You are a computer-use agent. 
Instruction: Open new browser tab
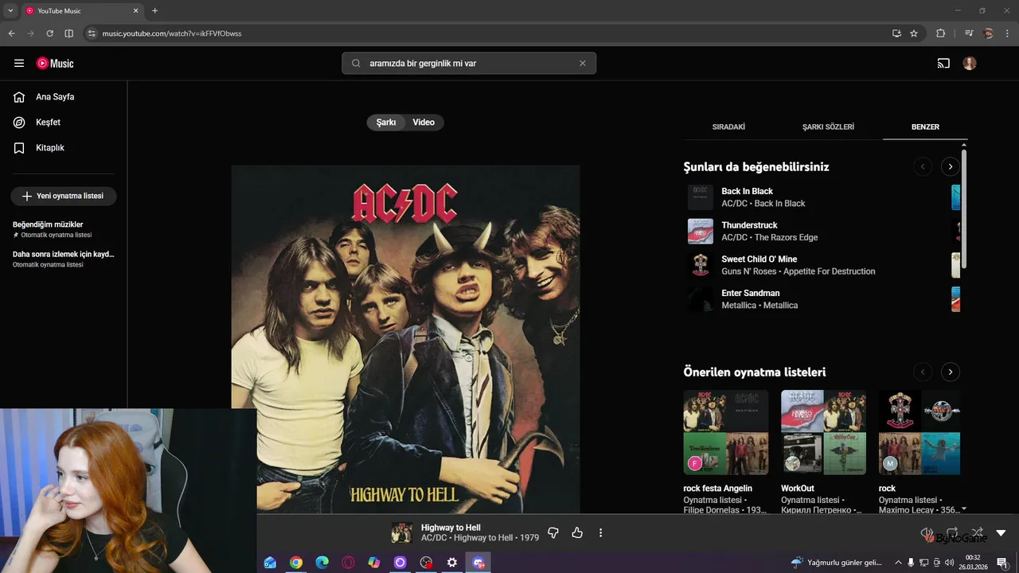click(x=154, y=10)
